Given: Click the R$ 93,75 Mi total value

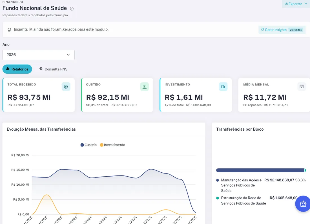Looking at the screenshot, I should 29,97.
